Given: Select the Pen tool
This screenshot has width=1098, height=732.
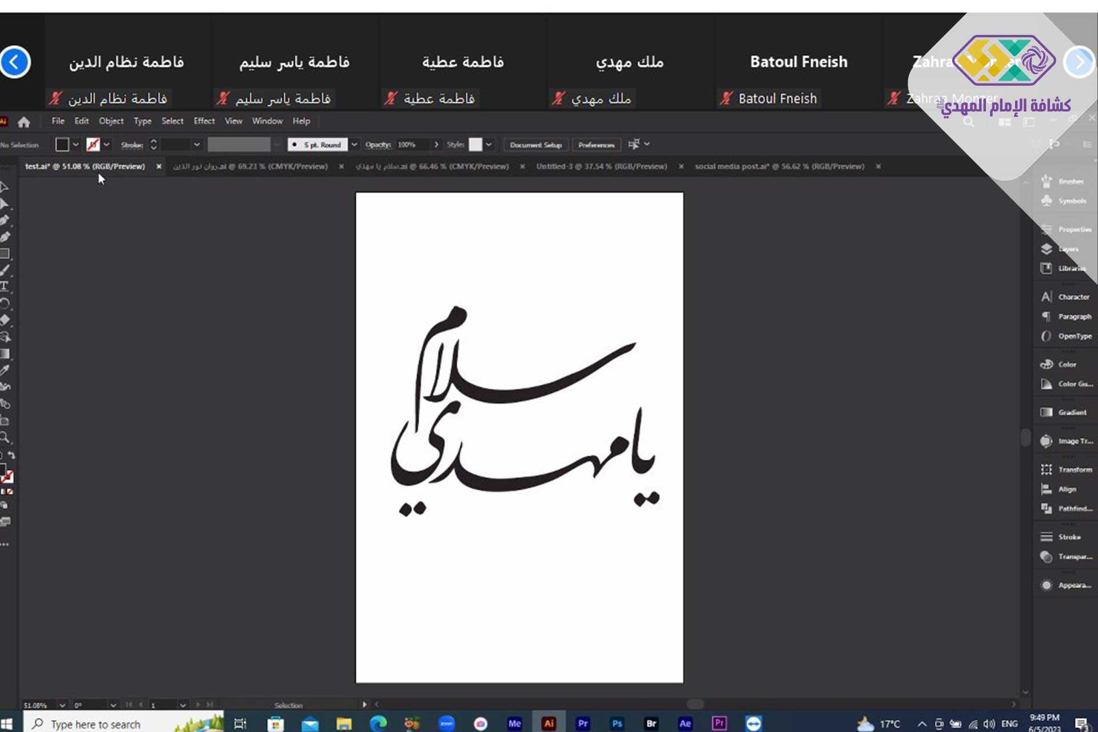Looking at the screenshot, I should 5,220.
